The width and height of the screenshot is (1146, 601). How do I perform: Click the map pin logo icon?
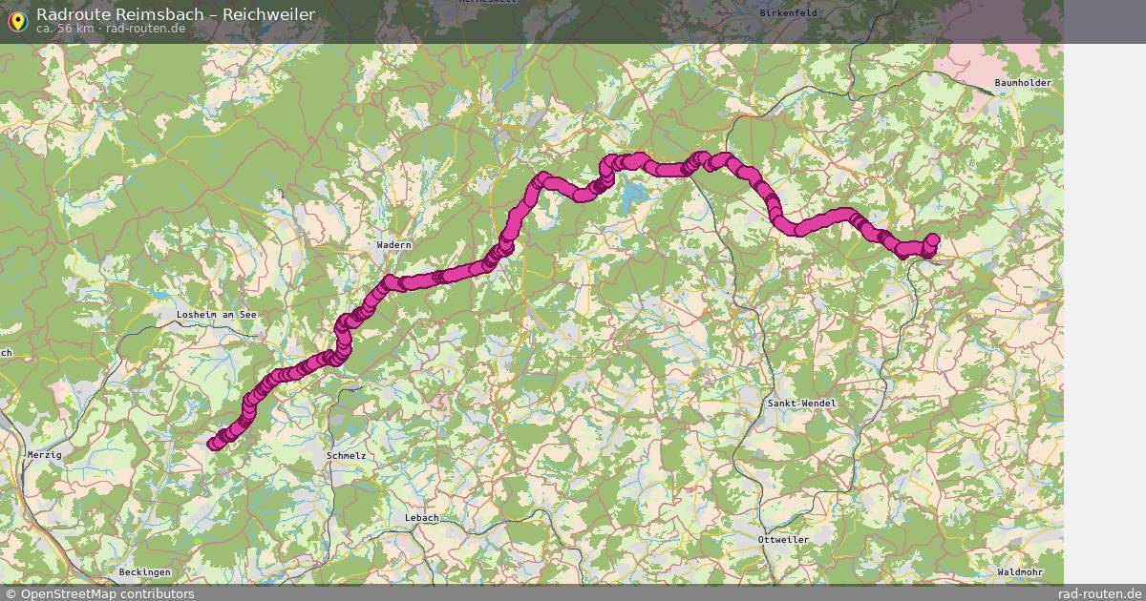click(17, 21)
